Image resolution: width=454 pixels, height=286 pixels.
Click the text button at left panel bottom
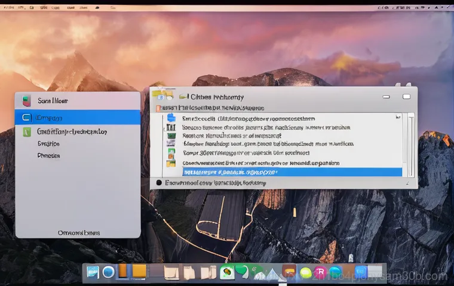coord(78,232)
